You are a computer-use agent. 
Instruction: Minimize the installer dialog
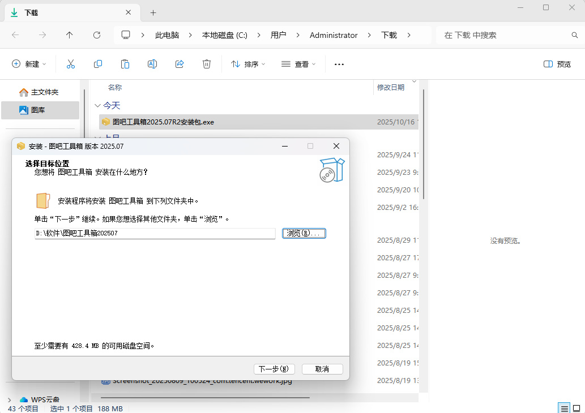[x=285, y=146]
